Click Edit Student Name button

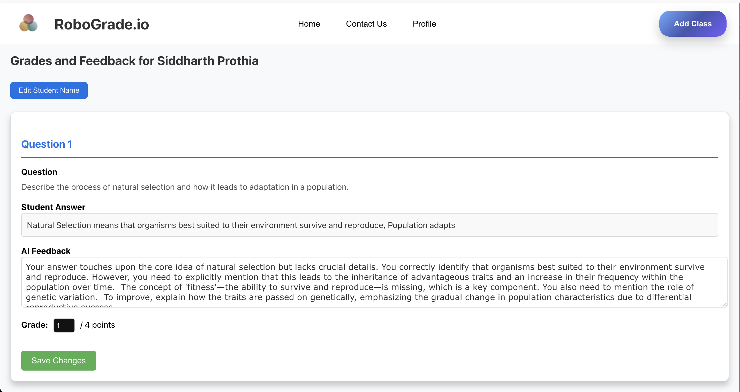tap(49, 90)
